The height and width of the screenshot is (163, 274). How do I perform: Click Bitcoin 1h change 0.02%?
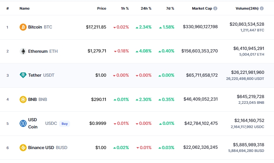point(121,27)
